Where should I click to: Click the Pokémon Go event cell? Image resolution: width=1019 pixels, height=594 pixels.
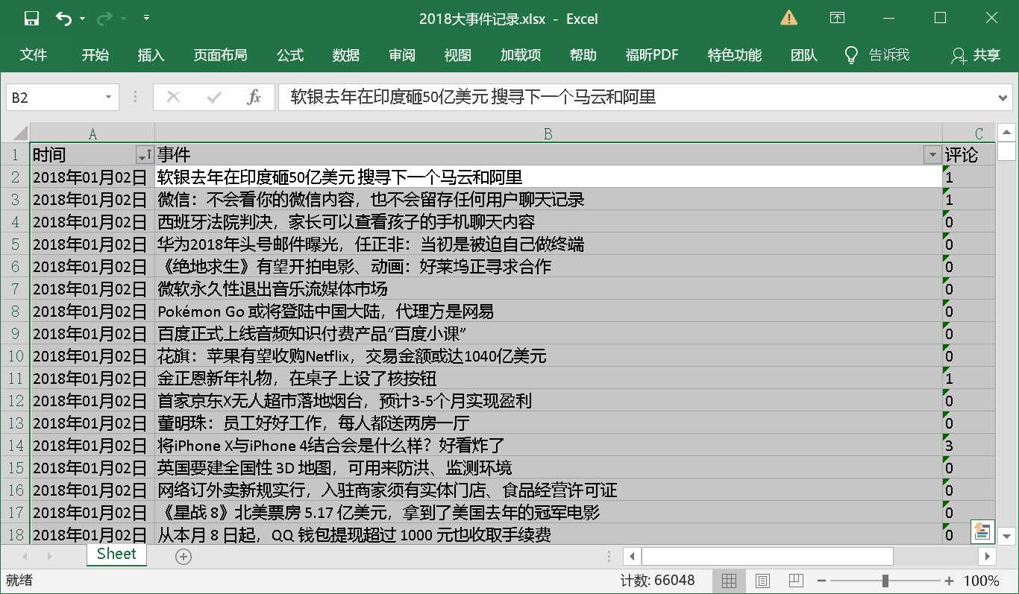coord(548,312)
